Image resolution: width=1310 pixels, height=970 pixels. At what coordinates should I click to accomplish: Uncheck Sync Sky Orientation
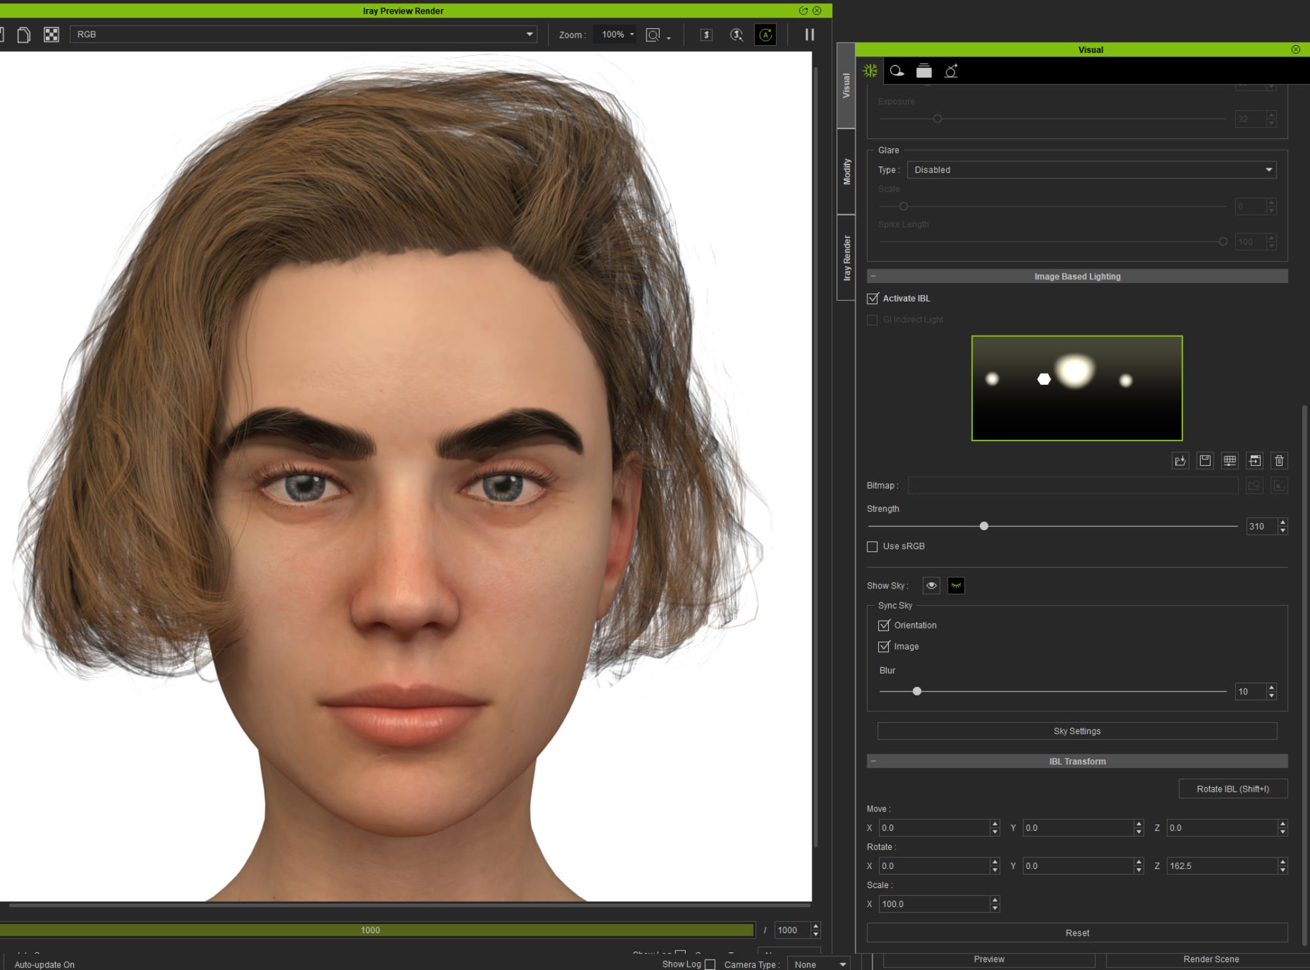pyautogui.click(x=884, y=625)
